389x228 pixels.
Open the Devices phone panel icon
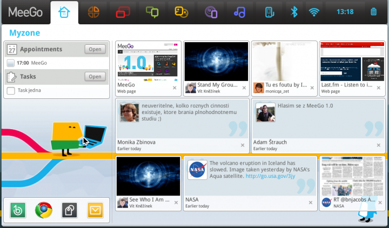(x=270, y=12)
